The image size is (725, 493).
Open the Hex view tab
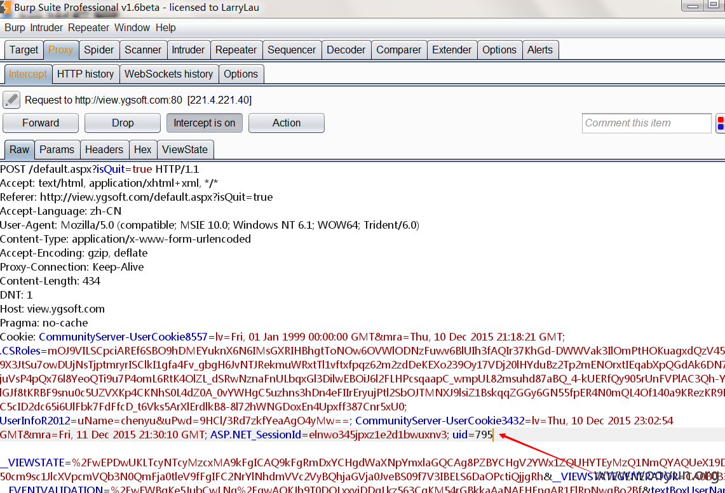coord(143,150)
